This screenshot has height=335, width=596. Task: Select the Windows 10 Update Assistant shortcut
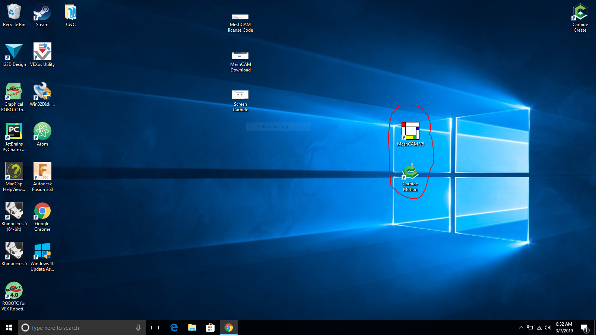click(42, 256)
